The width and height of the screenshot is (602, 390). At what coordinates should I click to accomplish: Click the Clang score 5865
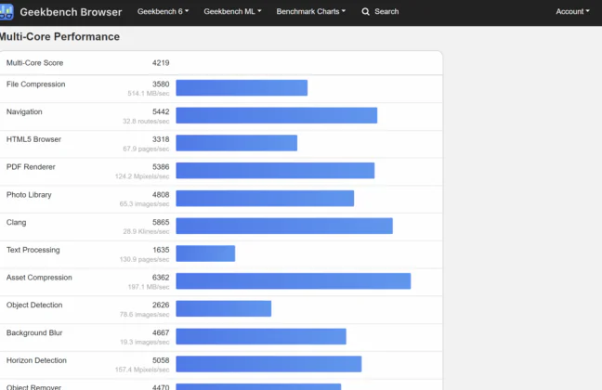(161, 222)
